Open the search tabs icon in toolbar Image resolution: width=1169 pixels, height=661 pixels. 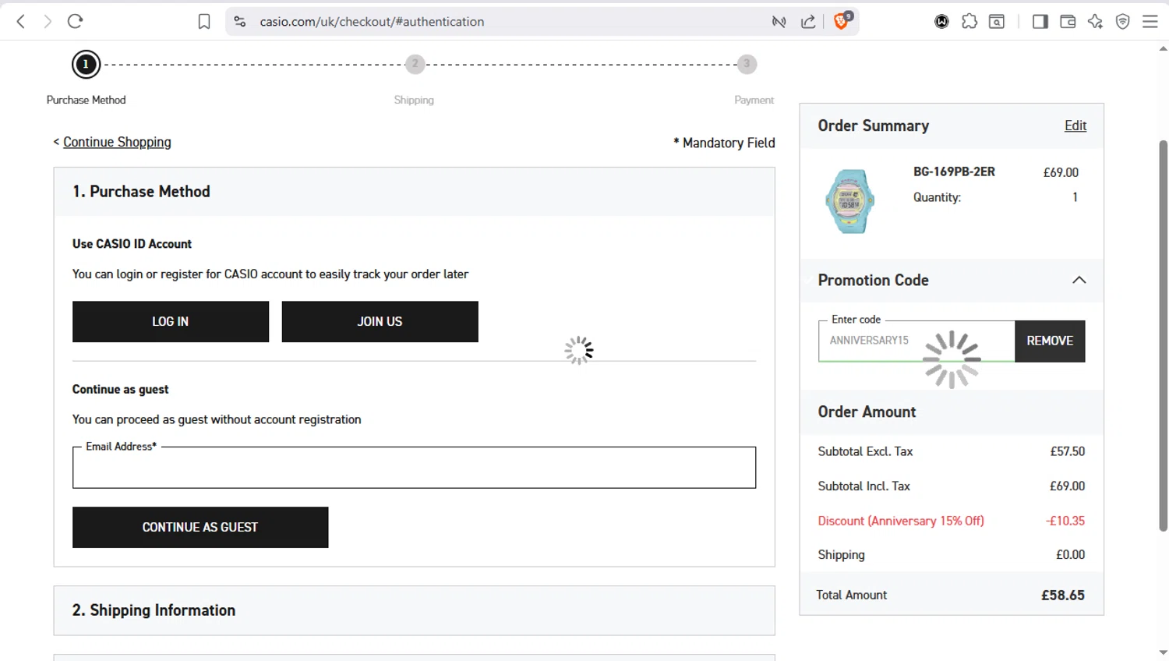(997, 22)
